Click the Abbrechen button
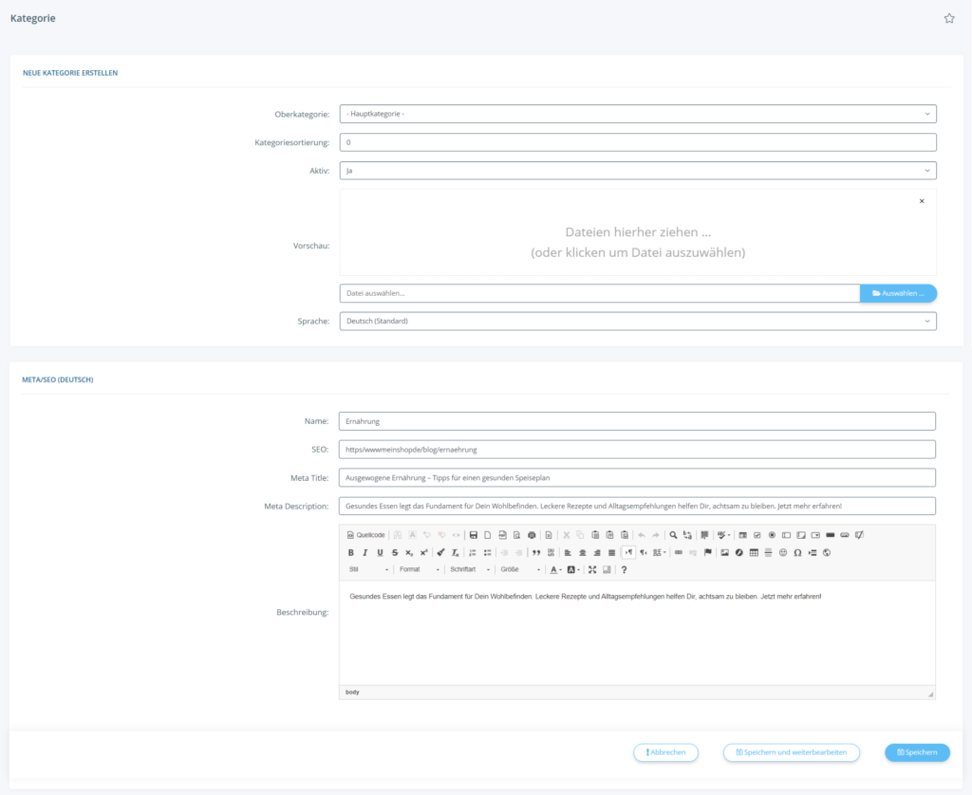The image size is (972, 795). 665,752
